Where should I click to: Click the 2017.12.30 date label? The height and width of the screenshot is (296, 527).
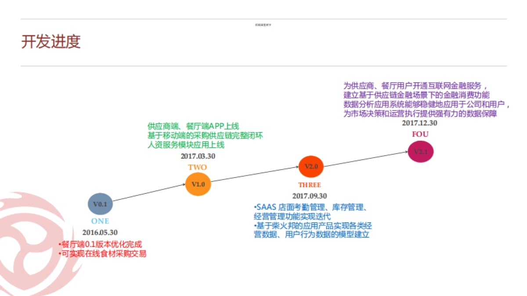[x=419, y=123]
